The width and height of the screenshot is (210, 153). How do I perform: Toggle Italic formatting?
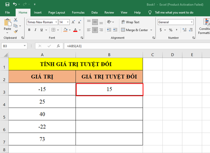coord(35,30)
